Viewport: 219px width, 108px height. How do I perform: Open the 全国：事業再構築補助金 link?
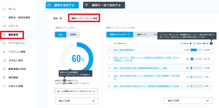[x=124, y=50]
